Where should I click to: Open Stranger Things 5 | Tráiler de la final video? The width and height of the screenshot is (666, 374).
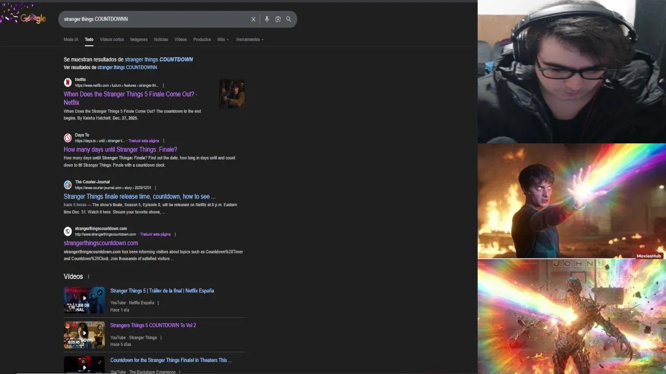tap(162, 291)
